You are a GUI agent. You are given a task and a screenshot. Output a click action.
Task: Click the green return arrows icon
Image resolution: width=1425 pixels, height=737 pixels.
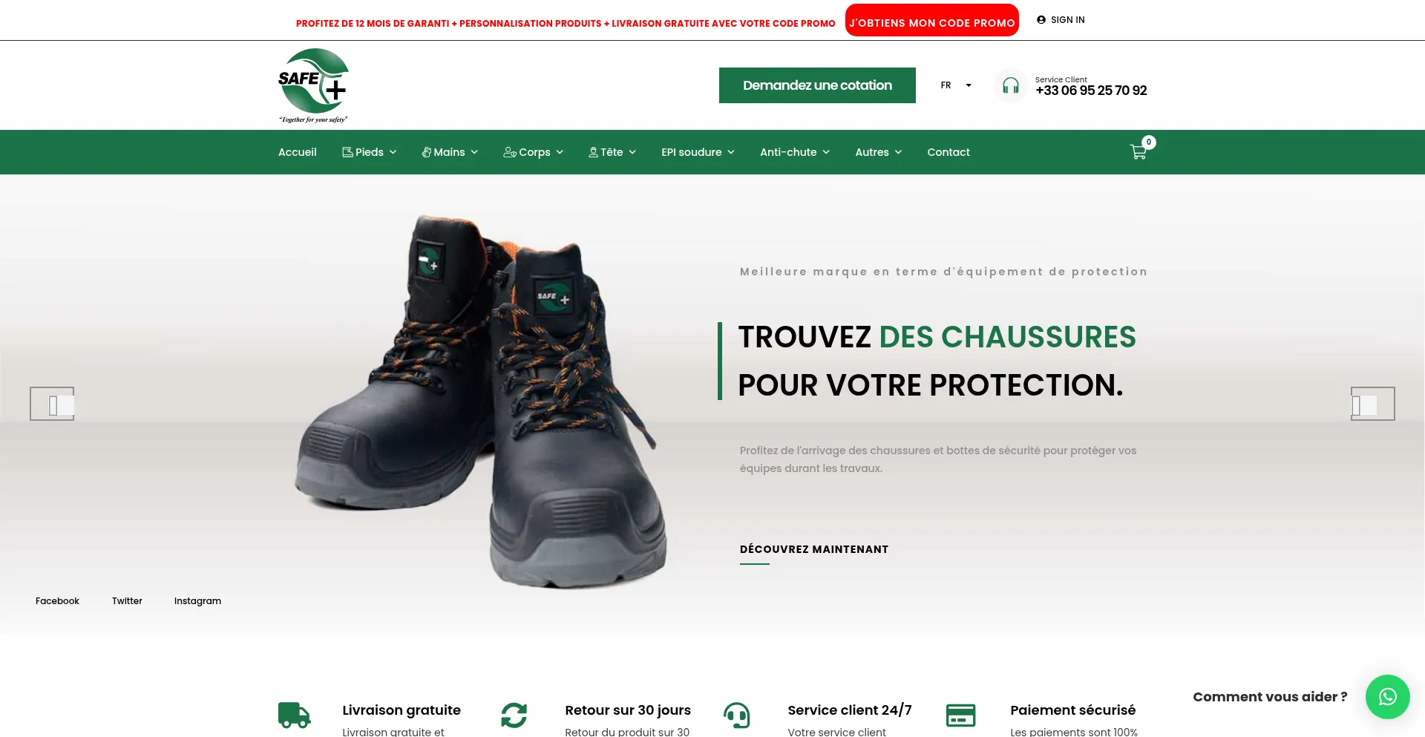click(x=514, y=715)
